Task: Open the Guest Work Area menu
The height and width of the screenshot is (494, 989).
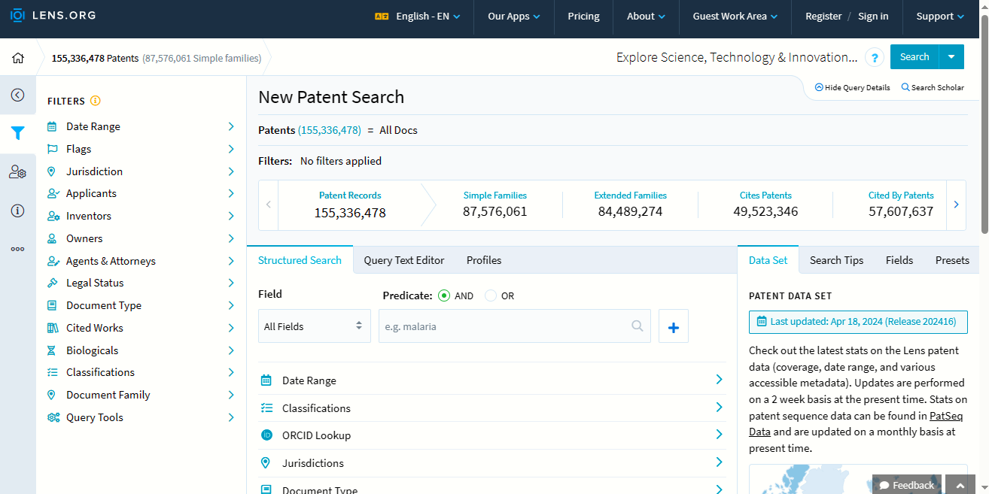Action: [x=735, y=17]
